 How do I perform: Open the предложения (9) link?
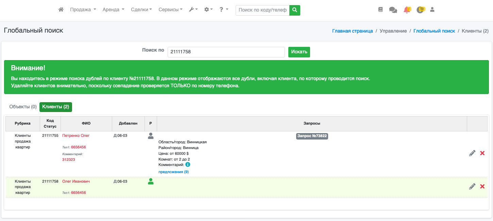click(173, 172)
